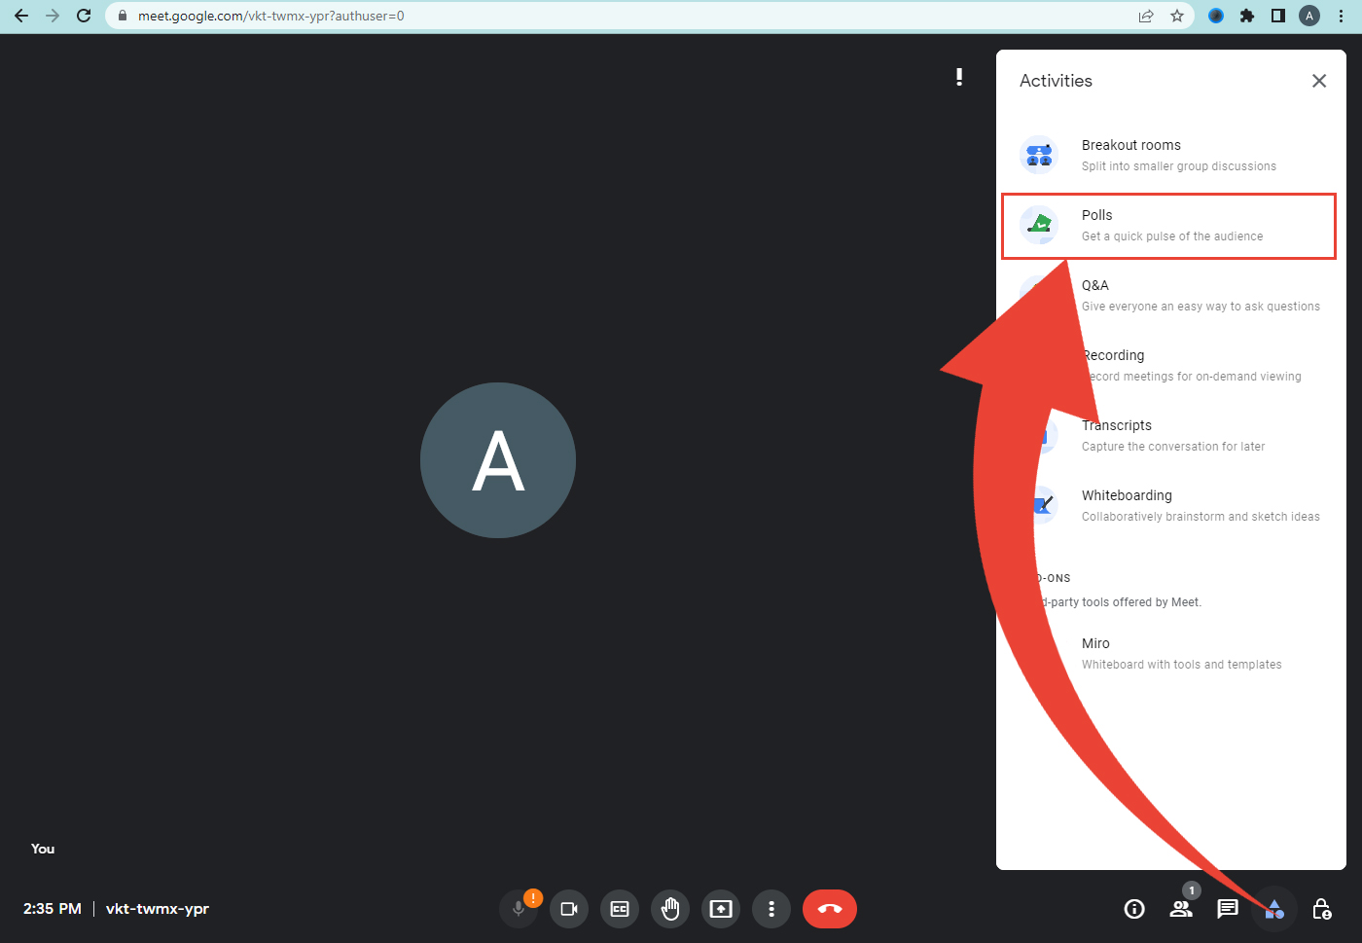
Task: Open meeting details info icon
Action: pos(1134,909)
